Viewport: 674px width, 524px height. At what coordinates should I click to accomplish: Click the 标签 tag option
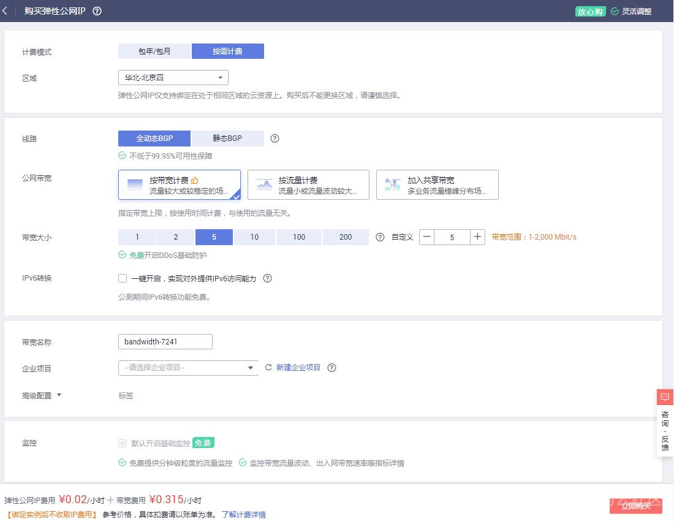pyautogui.click(x=126, y=395)
